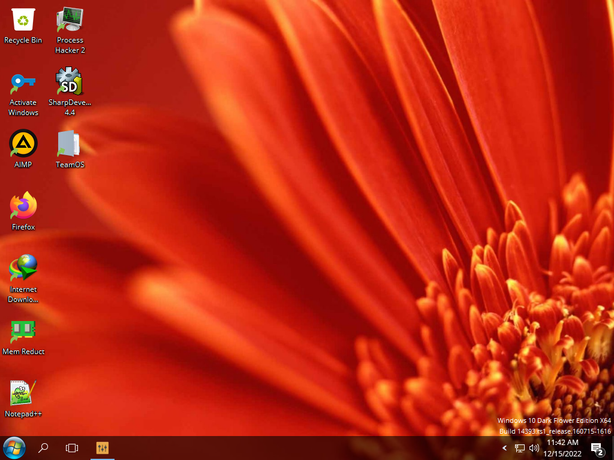614x460 pixels.
Task: Select the Process Hacker 2 shortcut
Action: [x=70, y=20]
